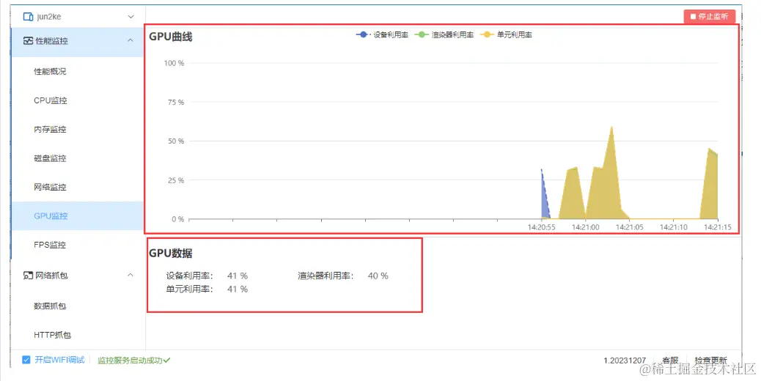Select HTTP抓包 menu item
Image resolution: width=761 pixels, height=381 pixels.
pos(52,335)
